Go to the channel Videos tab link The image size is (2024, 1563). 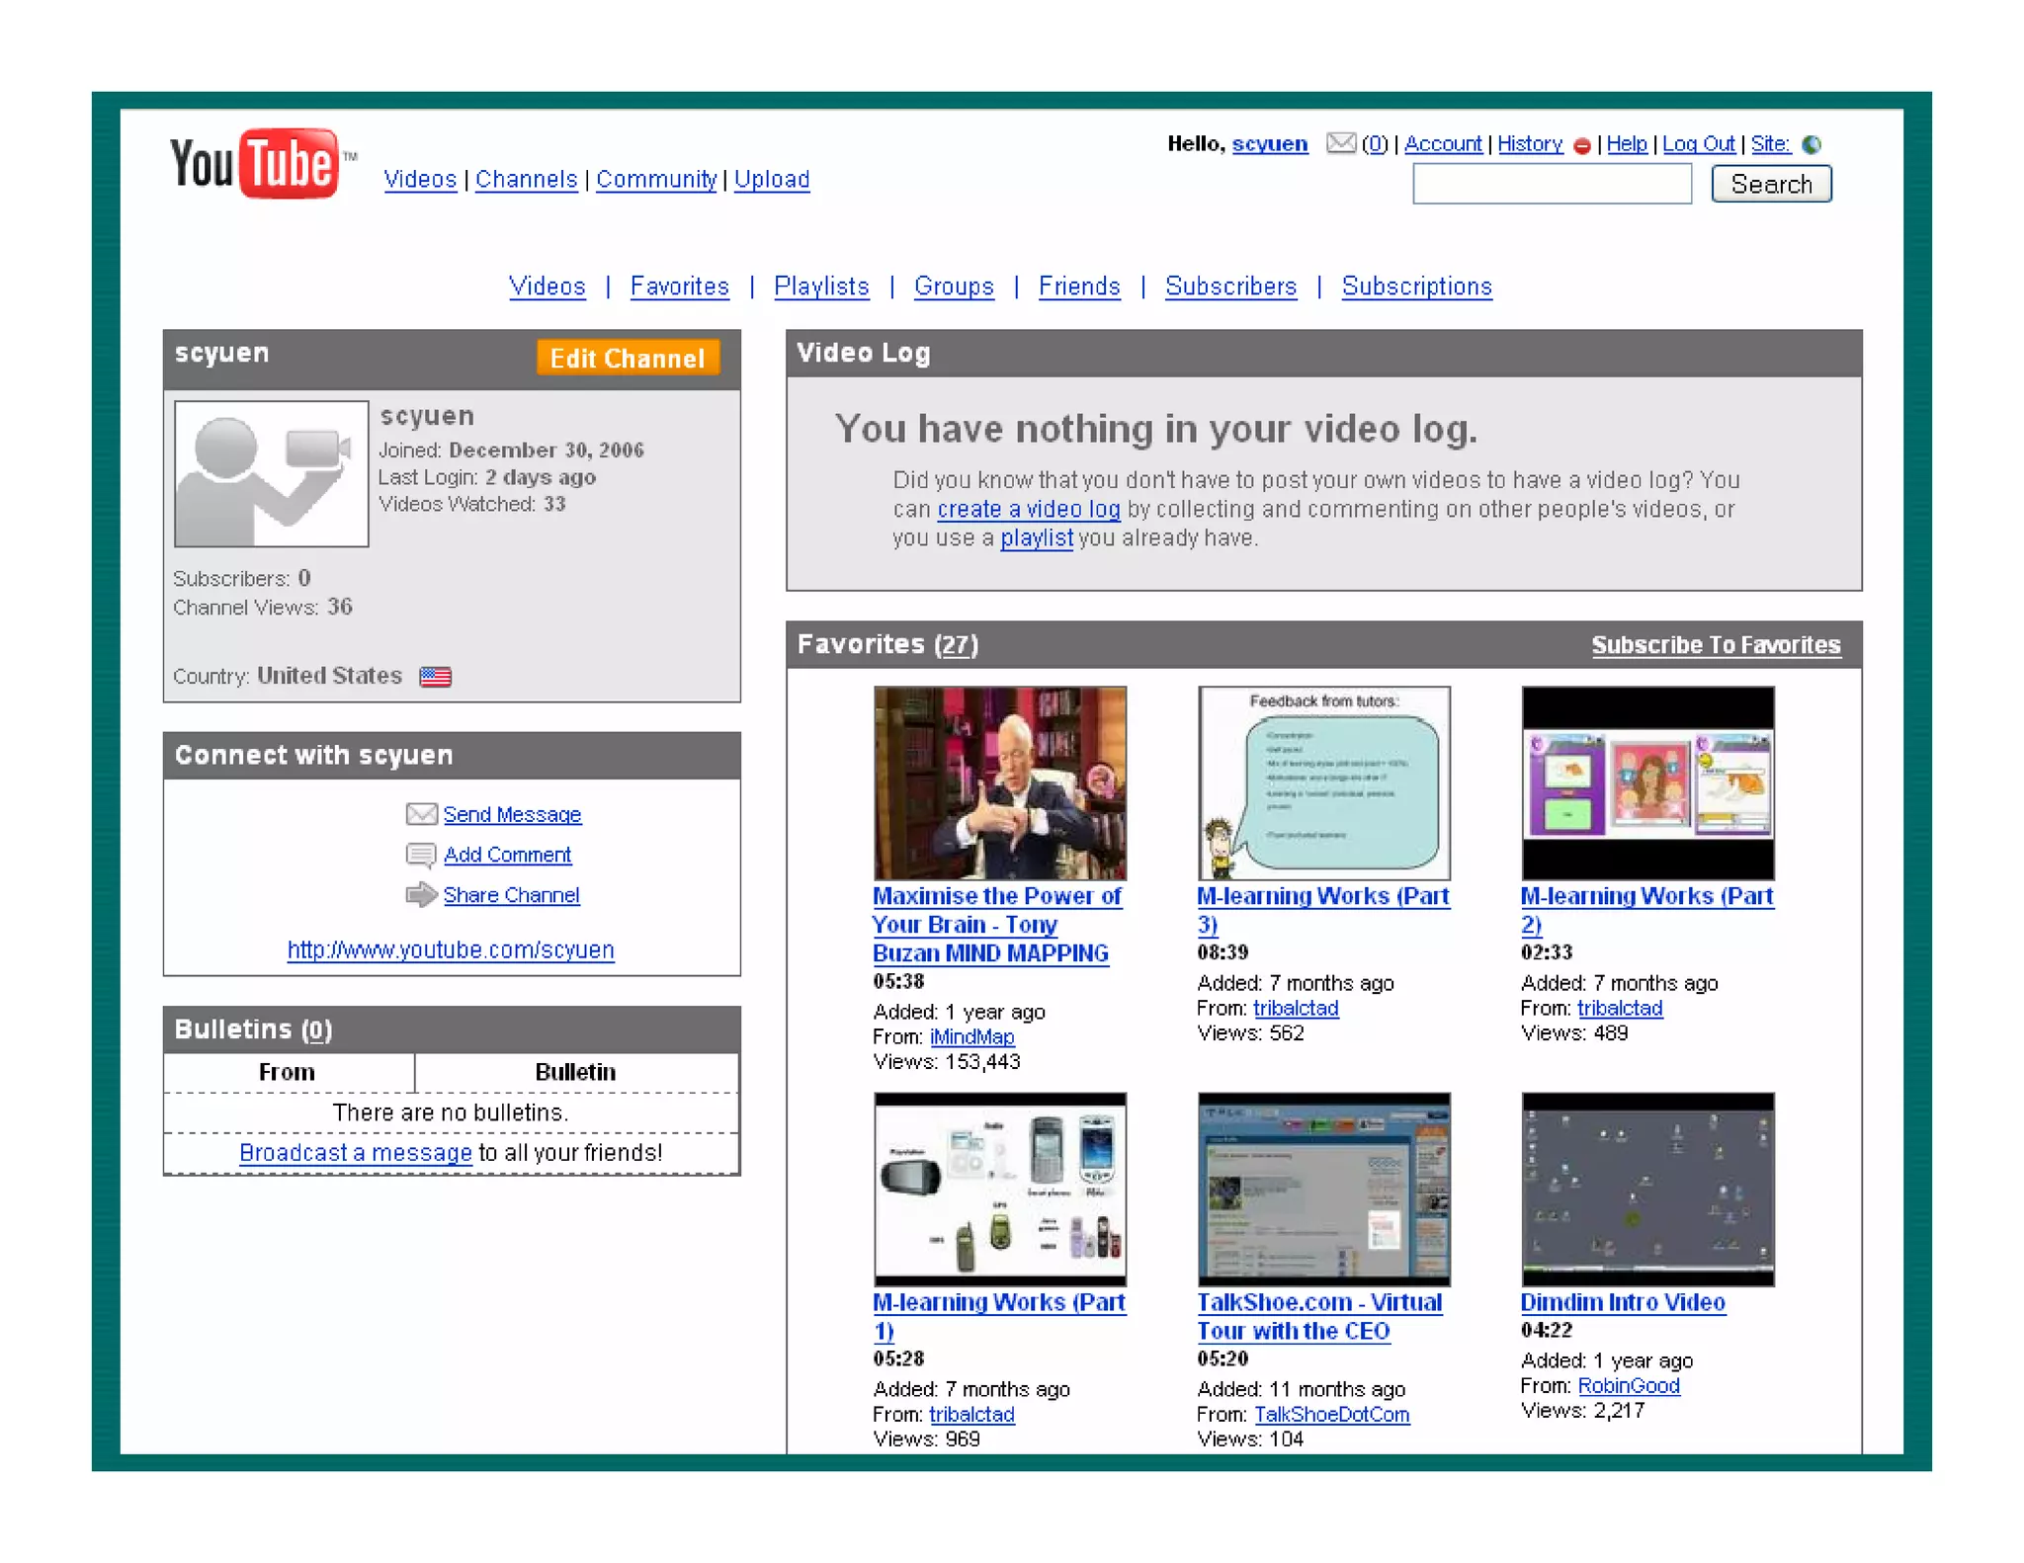point(548,287)
